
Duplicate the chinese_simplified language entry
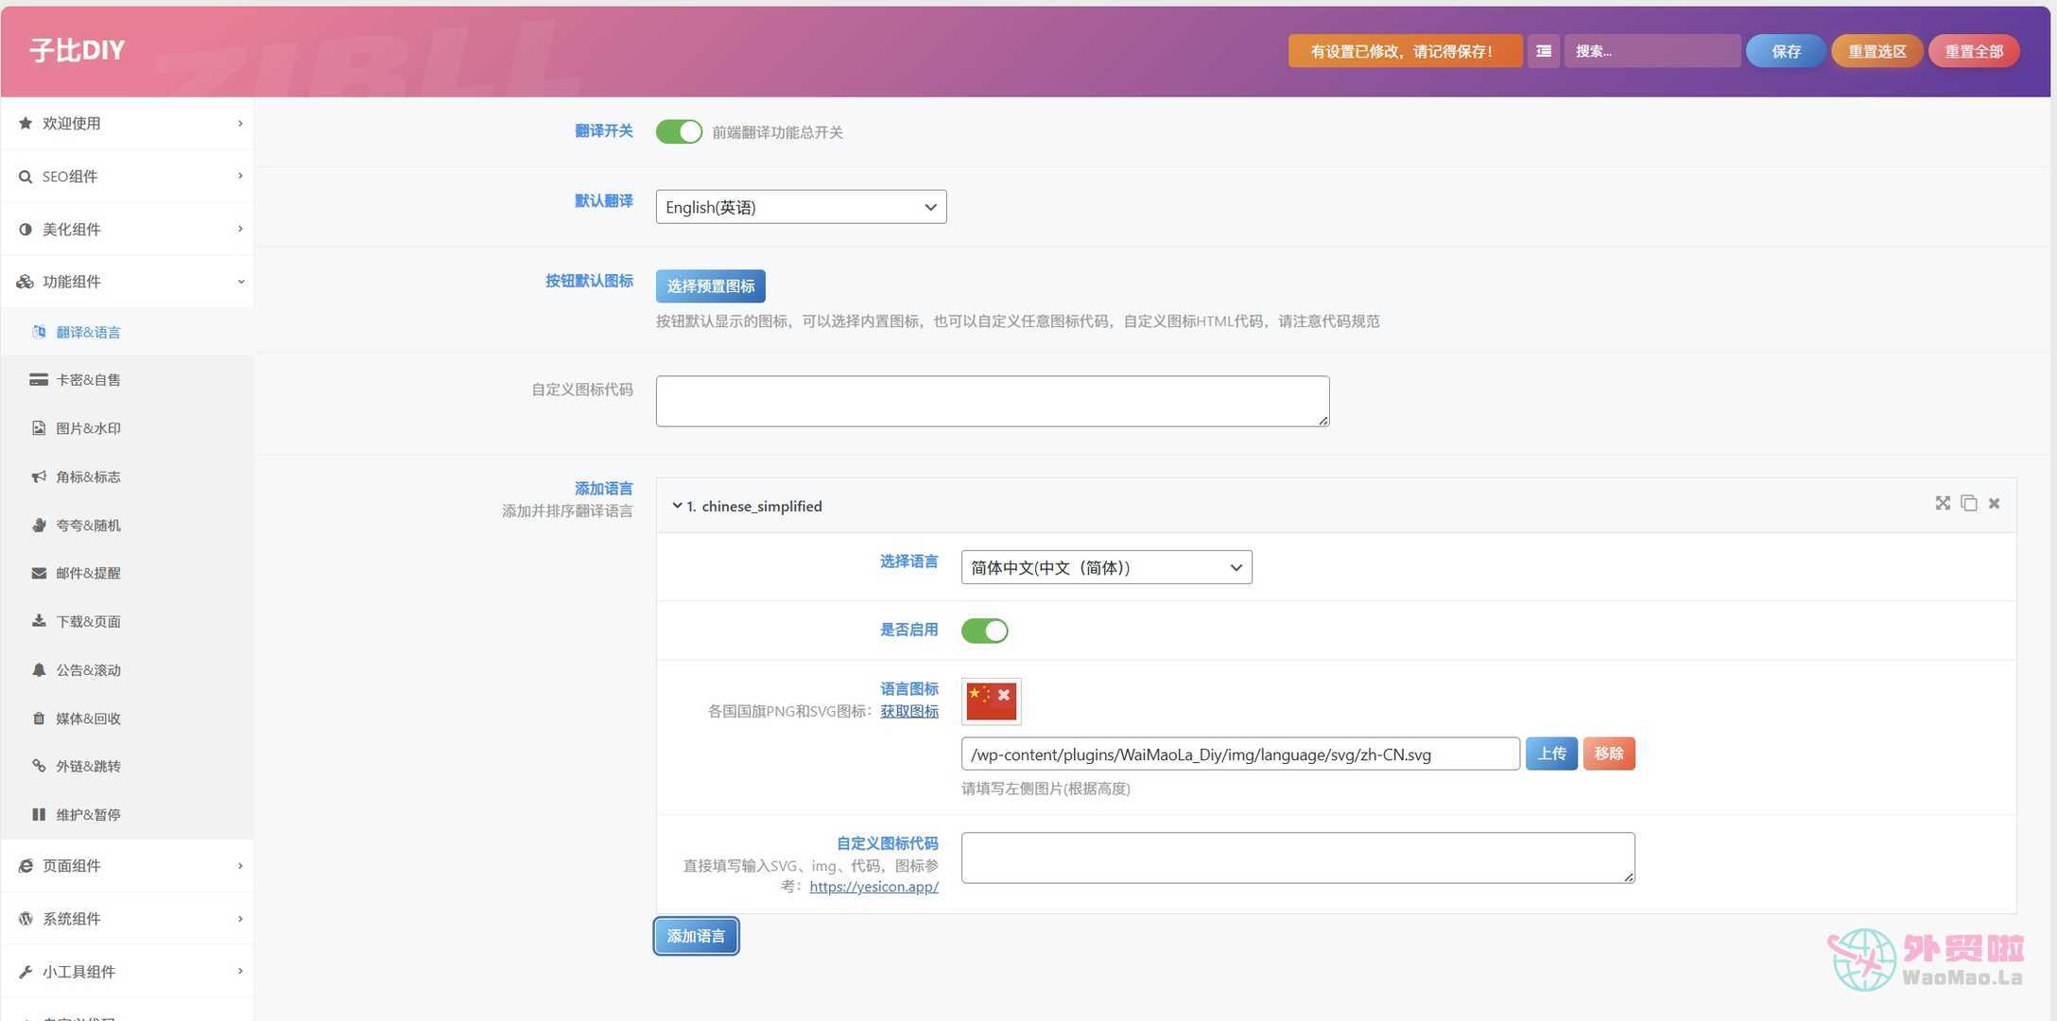point(1968,504)
